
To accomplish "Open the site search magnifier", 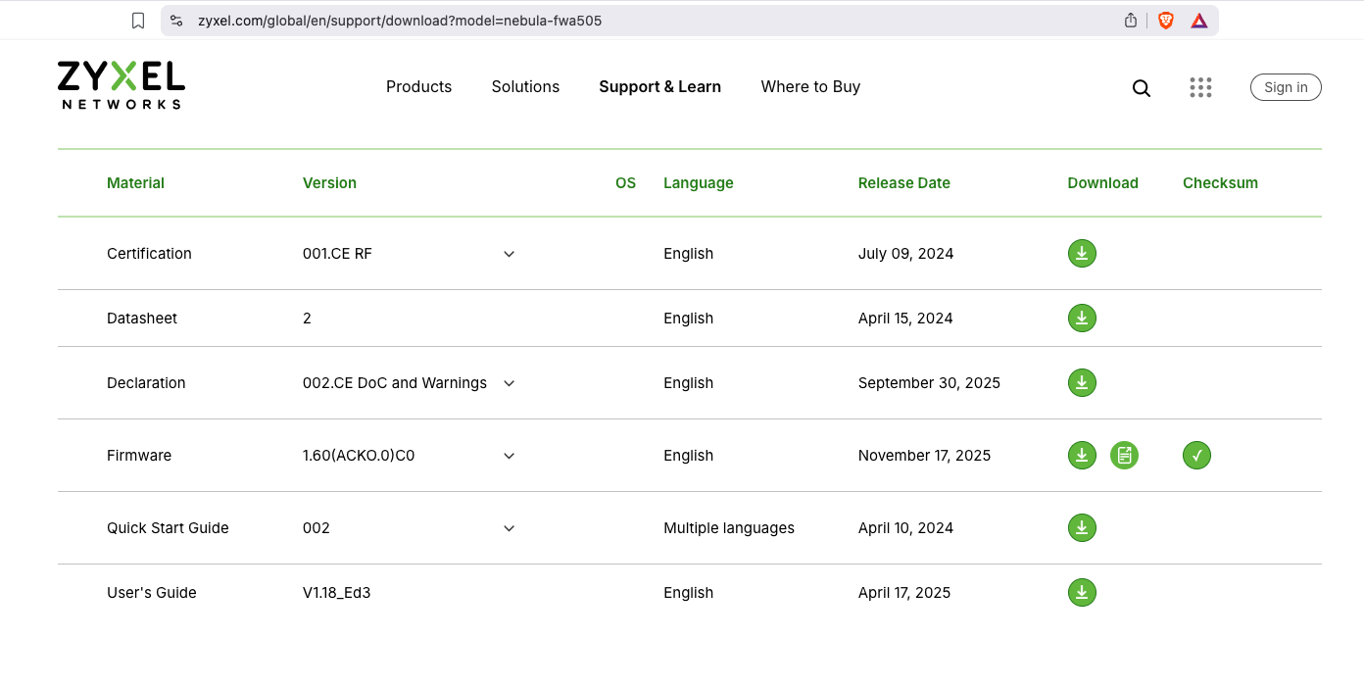I will (x=1142, y=88).
